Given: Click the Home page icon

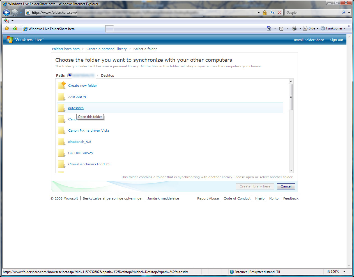Looking at the screenshot, I should pos(269,28).
